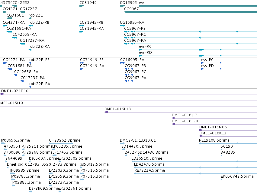The image size is (257, 193).
Task: Click EST LP22737.3prime
Action: pos(64,183)
